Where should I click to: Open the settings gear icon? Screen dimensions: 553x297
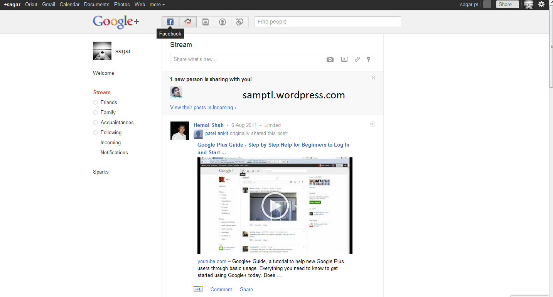[x=541, y=4]
